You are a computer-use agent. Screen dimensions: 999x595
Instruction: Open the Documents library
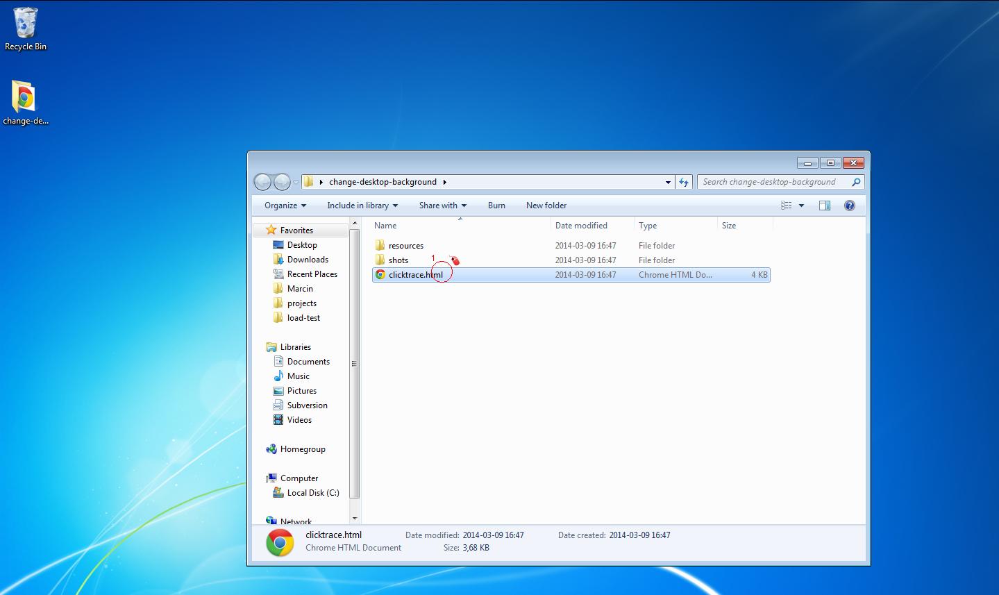pyautogui.click(x=308, y=362)
